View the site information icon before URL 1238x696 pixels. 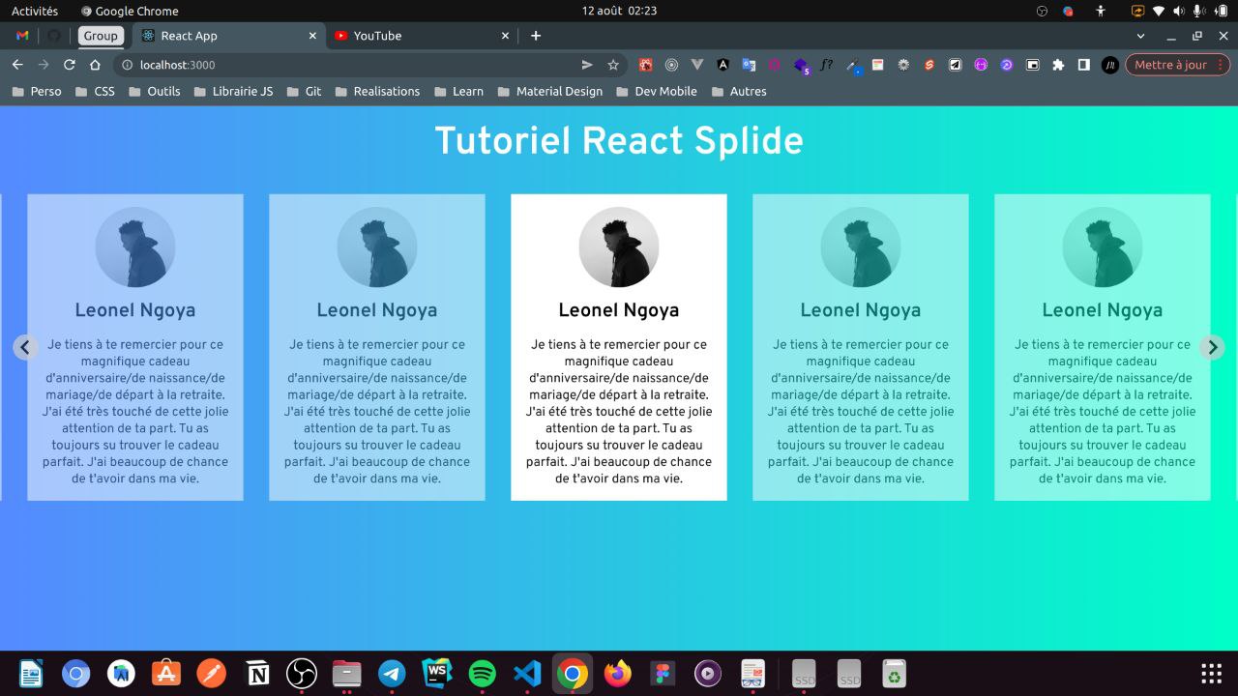pyautogui.click(x=128, y=65)
